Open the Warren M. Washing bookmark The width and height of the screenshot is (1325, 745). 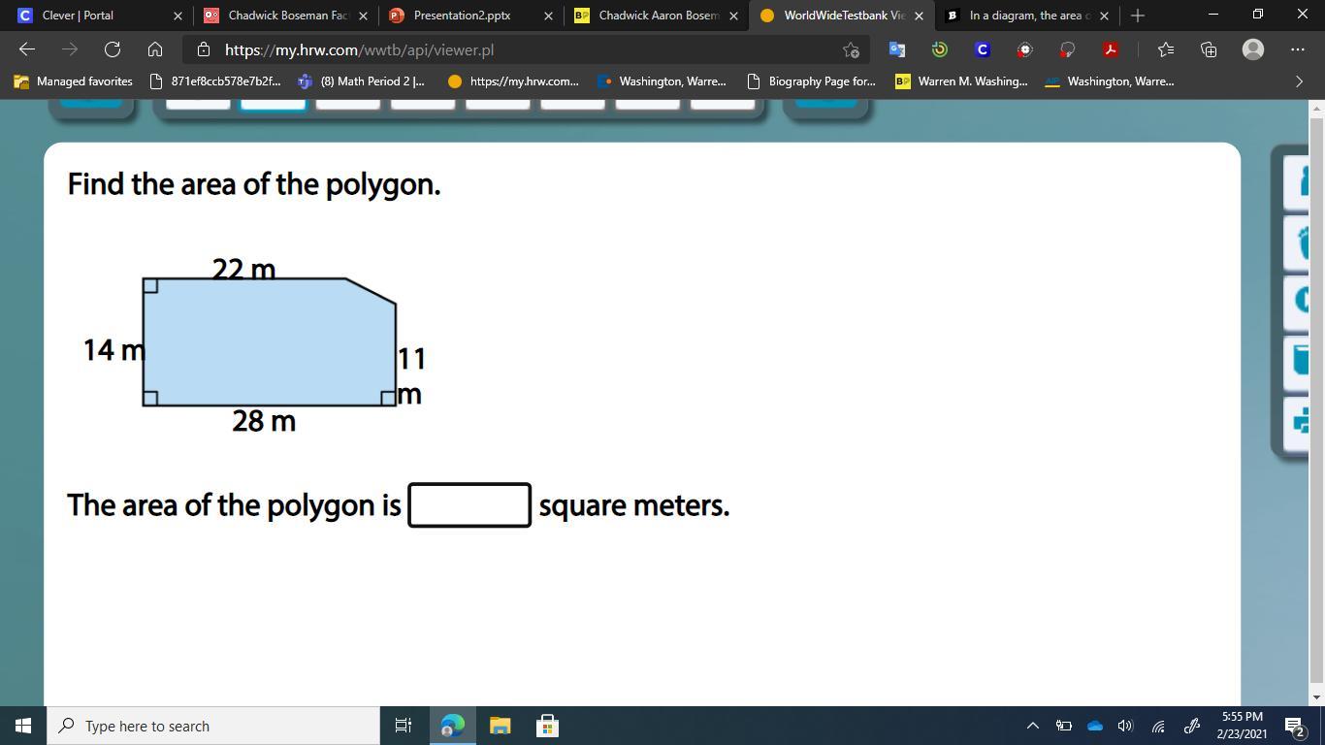(961, 81)
